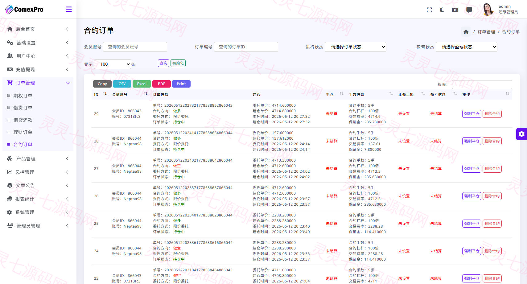Collapse 订单管理 sidebar menu
The width and height of the screenshot is (527, 284).
pos(38,83)
